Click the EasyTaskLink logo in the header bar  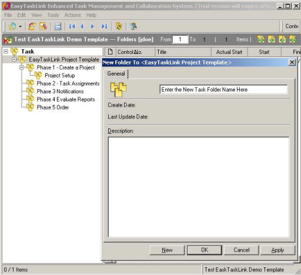click(8, 39)
